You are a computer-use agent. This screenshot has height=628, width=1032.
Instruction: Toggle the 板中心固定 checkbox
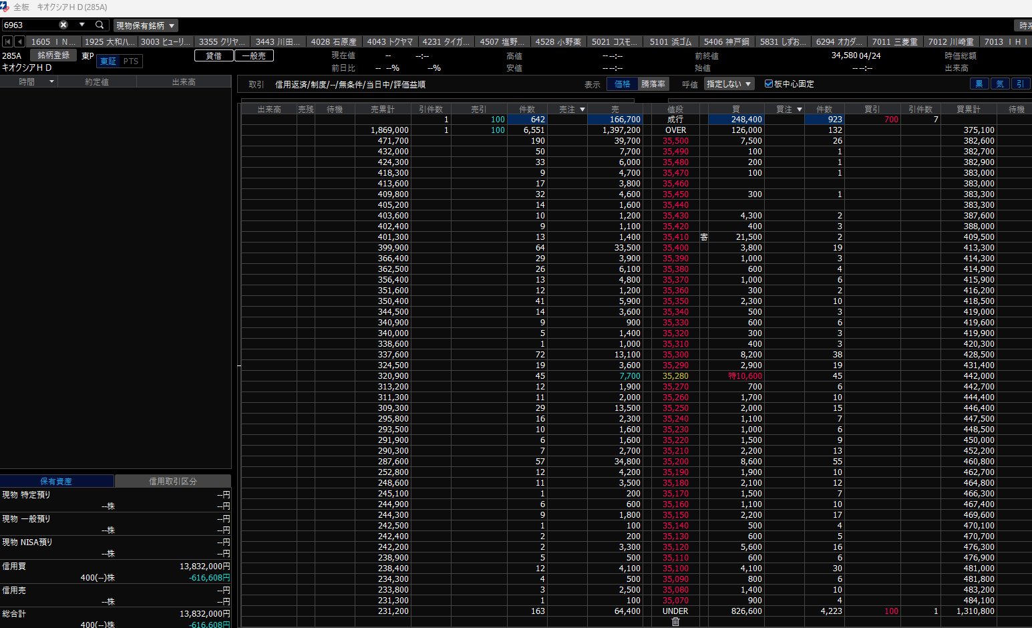(x=769, y=84)
